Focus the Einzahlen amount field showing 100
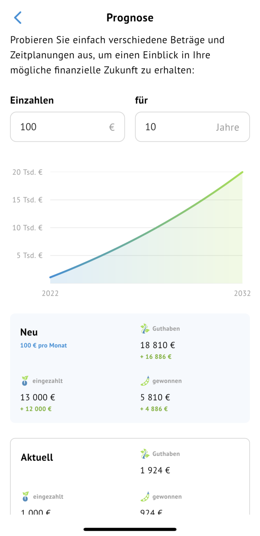Image resolution: width=260 pixels, height=536 pixels. coord(67,127)
